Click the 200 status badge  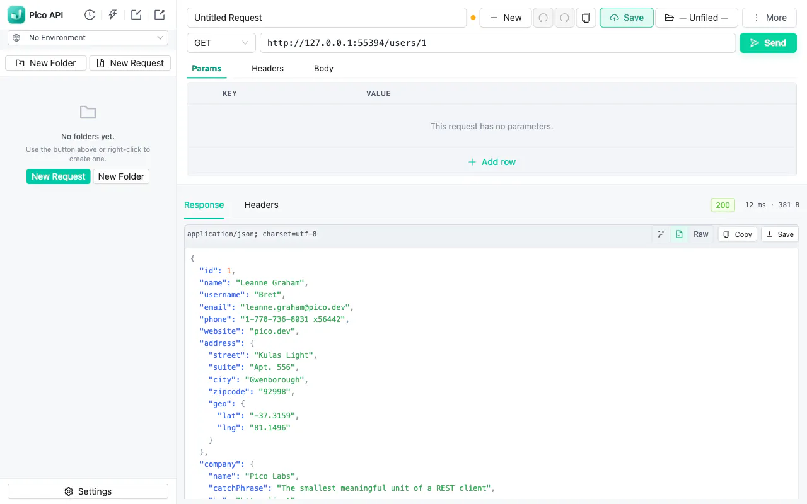[723, 205]
